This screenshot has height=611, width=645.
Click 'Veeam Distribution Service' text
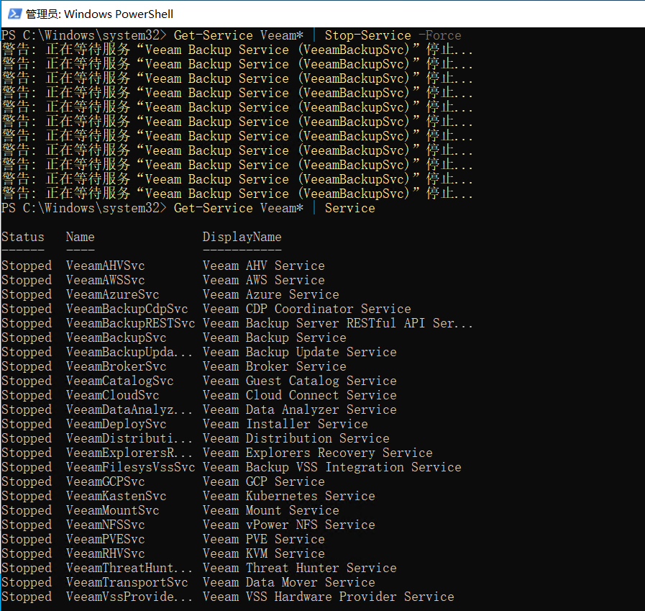point(296,438)
